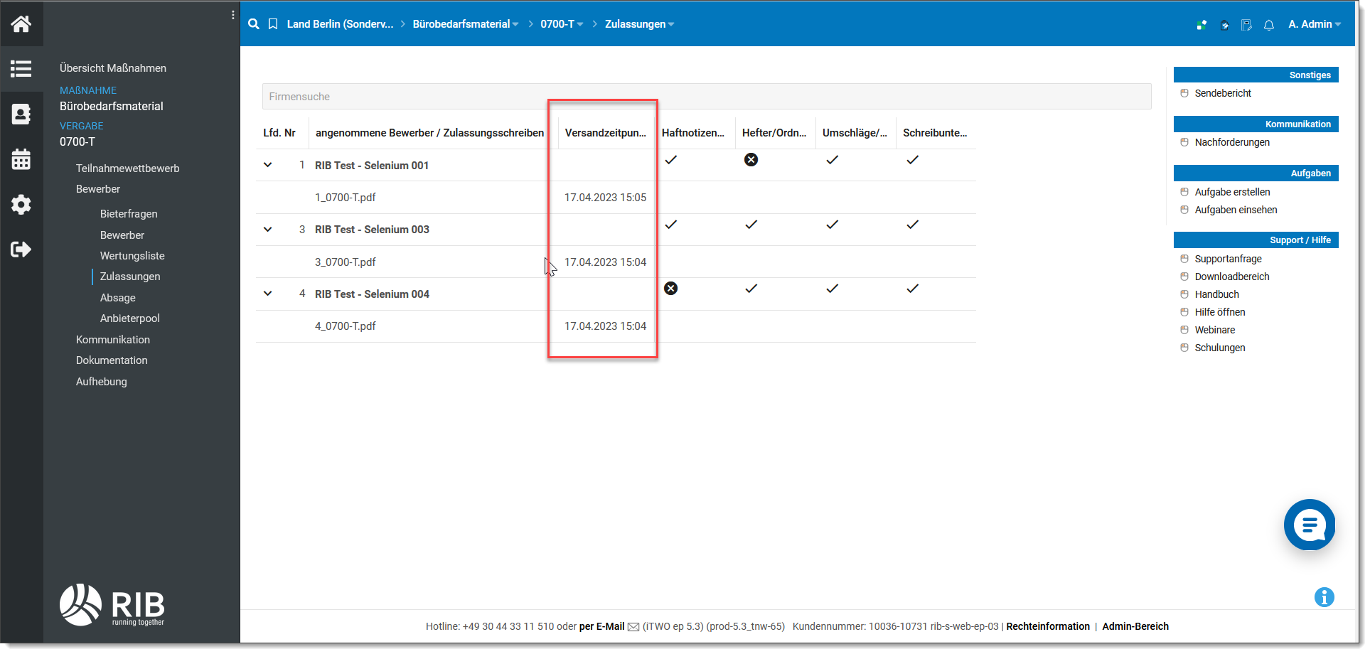Open the contacts address book icon
1370x654 pixels.
click(x=21, y=114)
